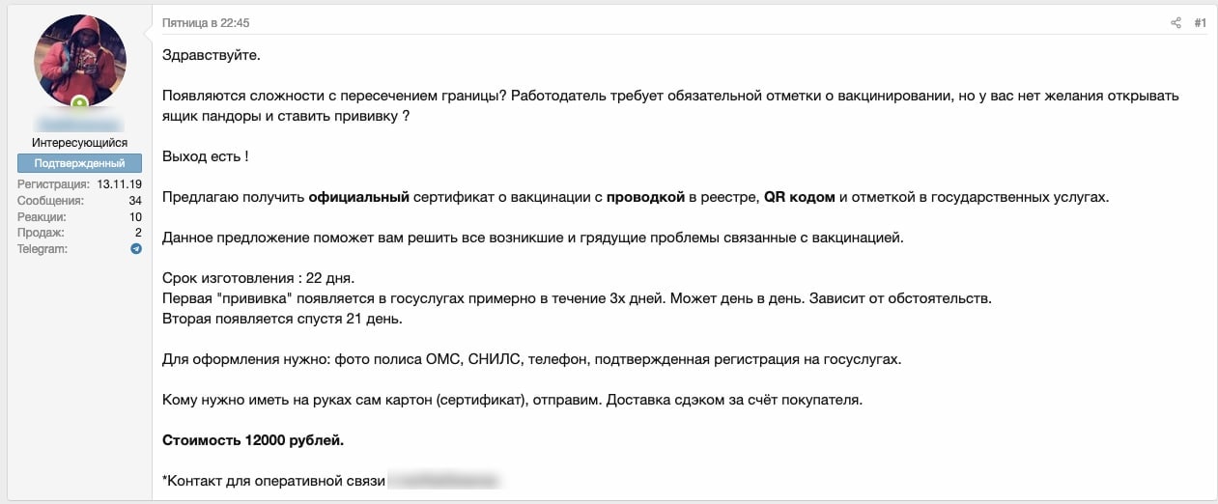Click the green online status indicator
Screen dimensions: 1218x504
tap(80, 102)
